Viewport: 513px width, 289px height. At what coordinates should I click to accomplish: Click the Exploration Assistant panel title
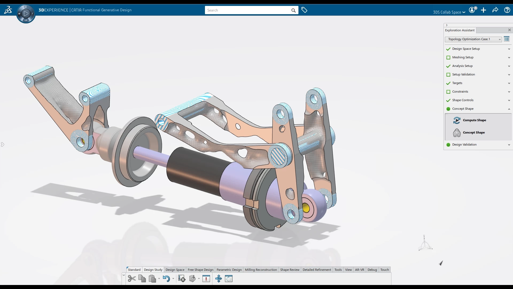pyautogui.click(x=460, y=30)
